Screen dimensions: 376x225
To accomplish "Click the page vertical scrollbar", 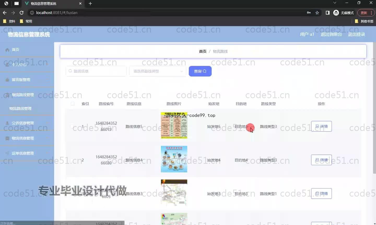I will point(374,108).
